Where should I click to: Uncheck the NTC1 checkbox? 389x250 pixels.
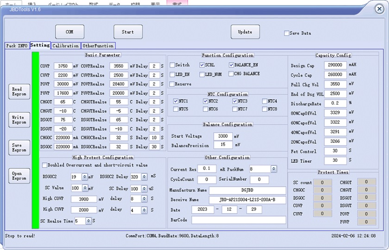point(176,101)
